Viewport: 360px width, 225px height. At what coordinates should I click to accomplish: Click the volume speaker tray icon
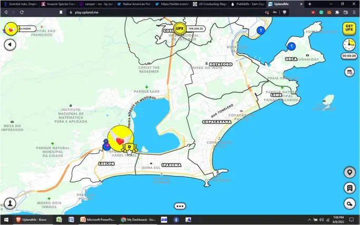coord(322,220)
